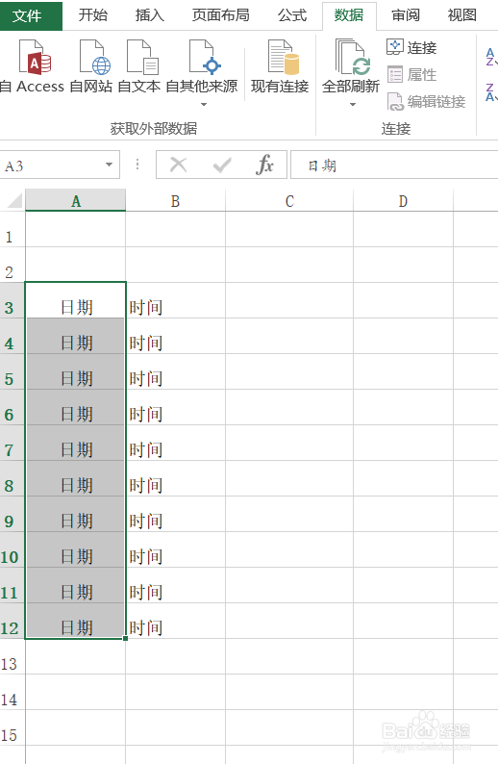
Task: Click the formula bar showing 日期
Action: [x=394, y=166]
